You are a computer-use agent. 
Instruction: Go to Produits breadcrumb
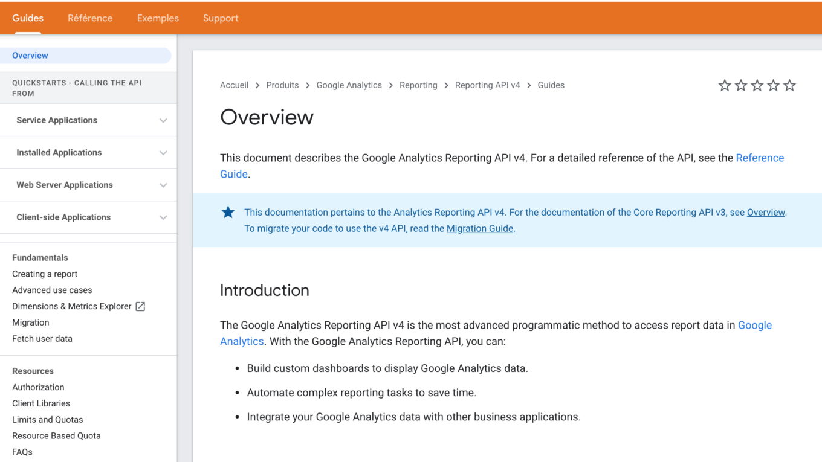pyautogui.click(x=283, y=85)
